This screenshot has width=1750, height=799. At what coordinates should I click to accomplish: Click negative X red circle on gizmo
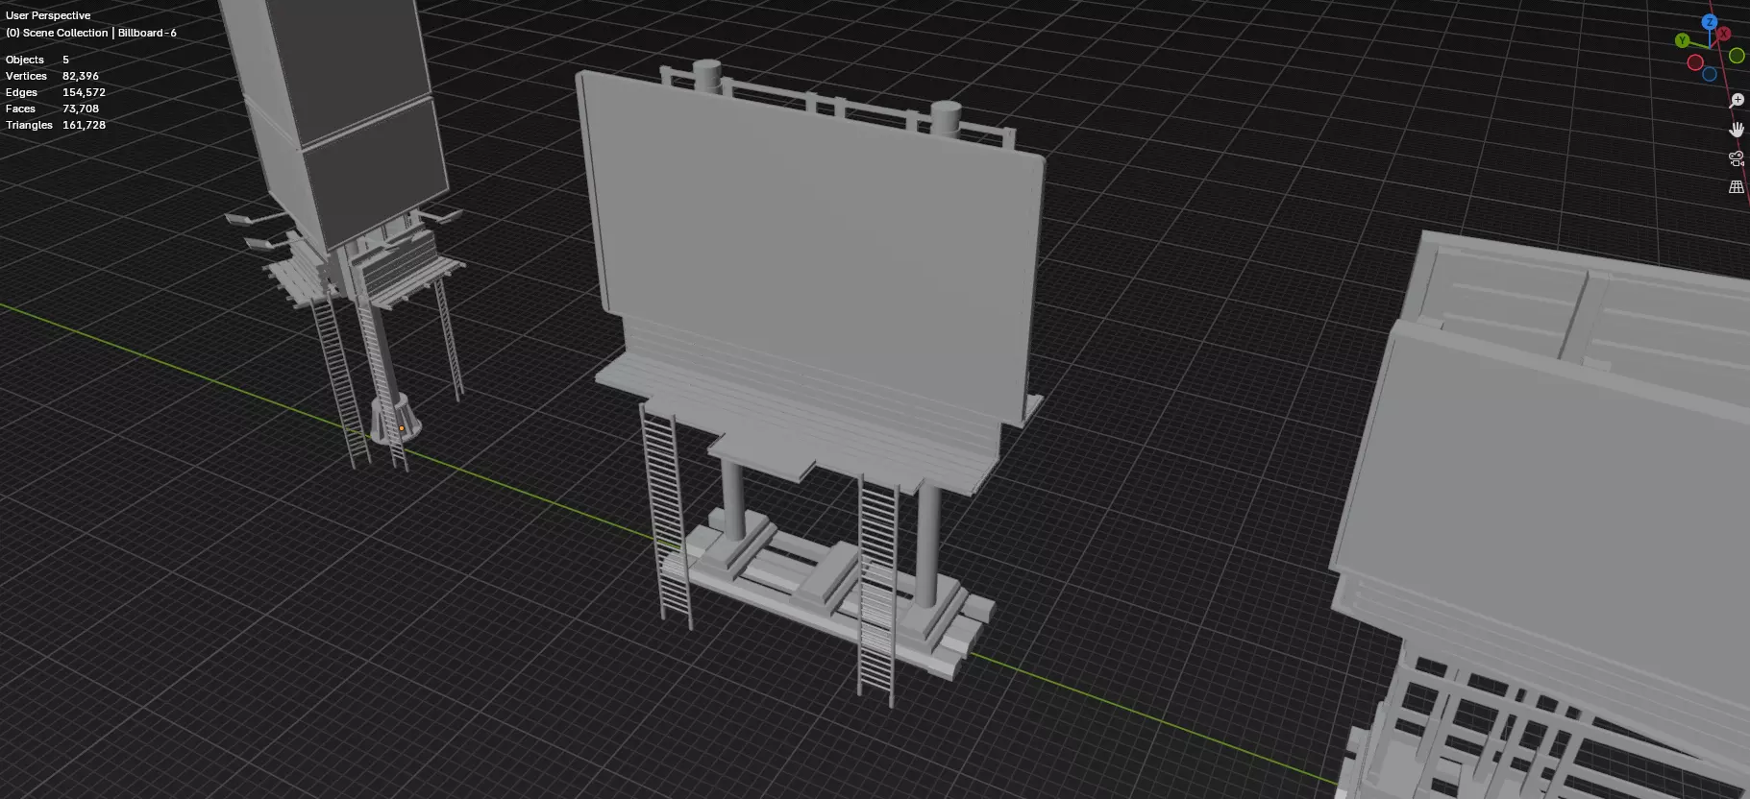[1695, 62]
